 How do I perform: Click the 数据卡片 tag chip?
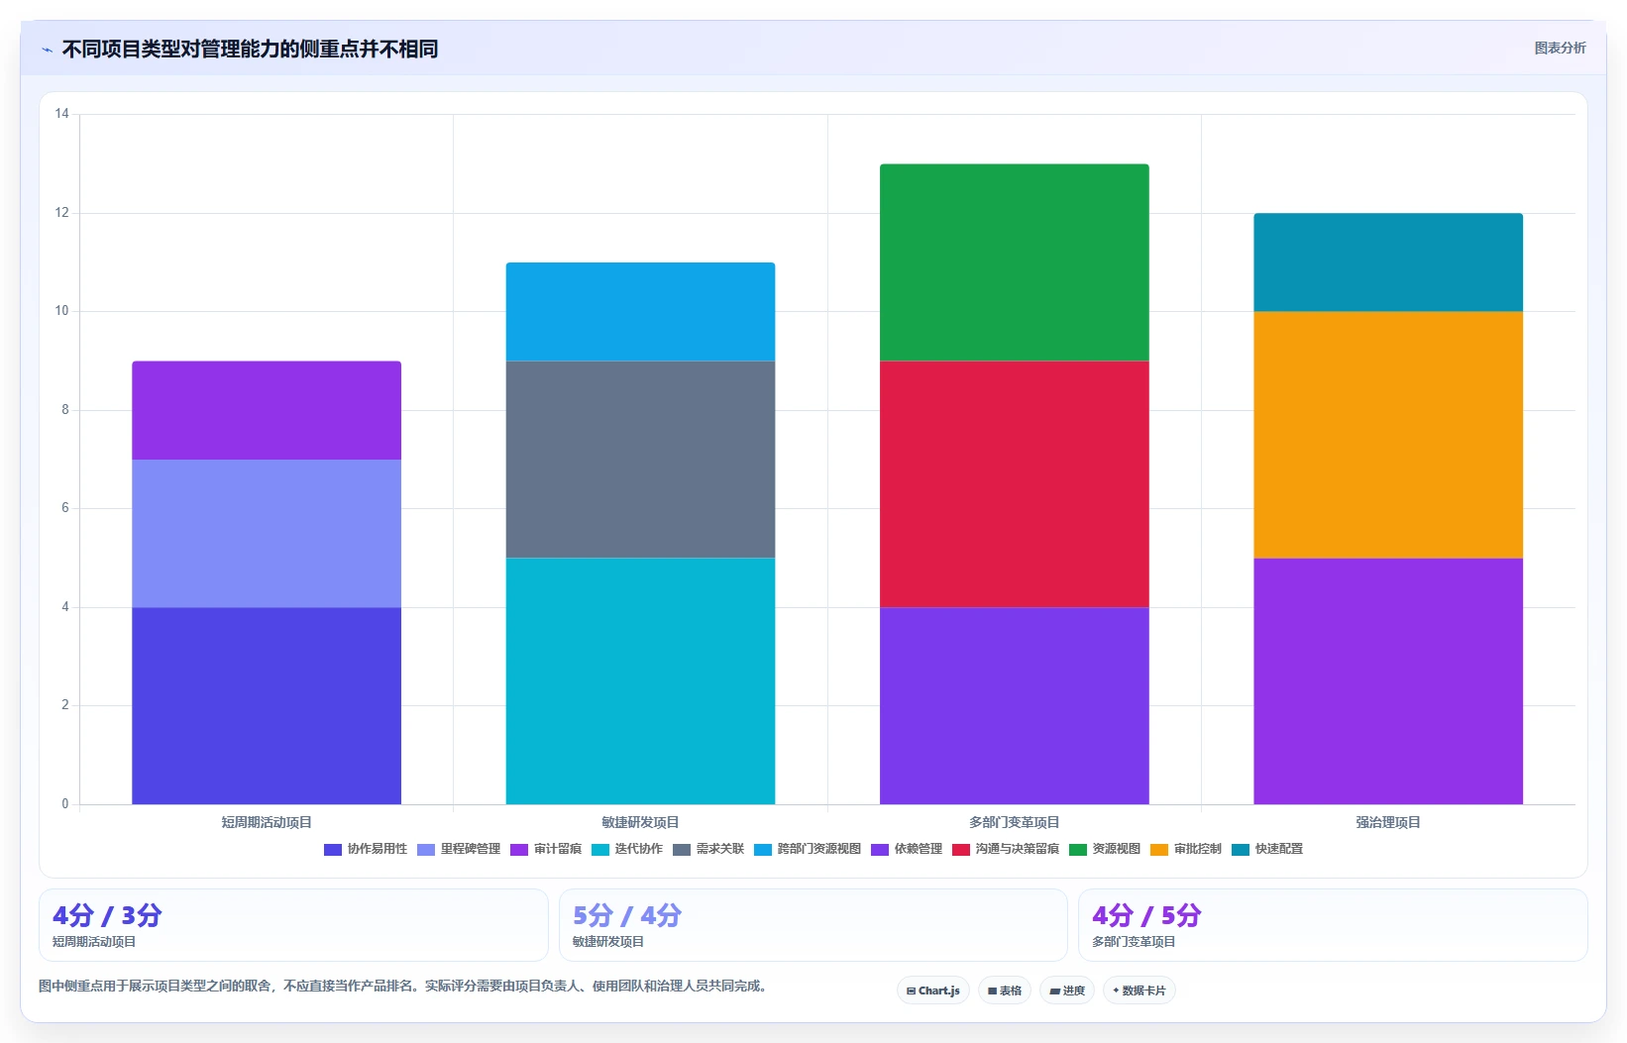coord(1139,991)
